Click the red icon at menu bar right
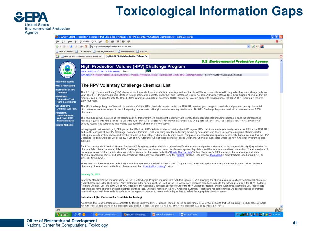This screenshot has height=241, width=322. point(277,41)
